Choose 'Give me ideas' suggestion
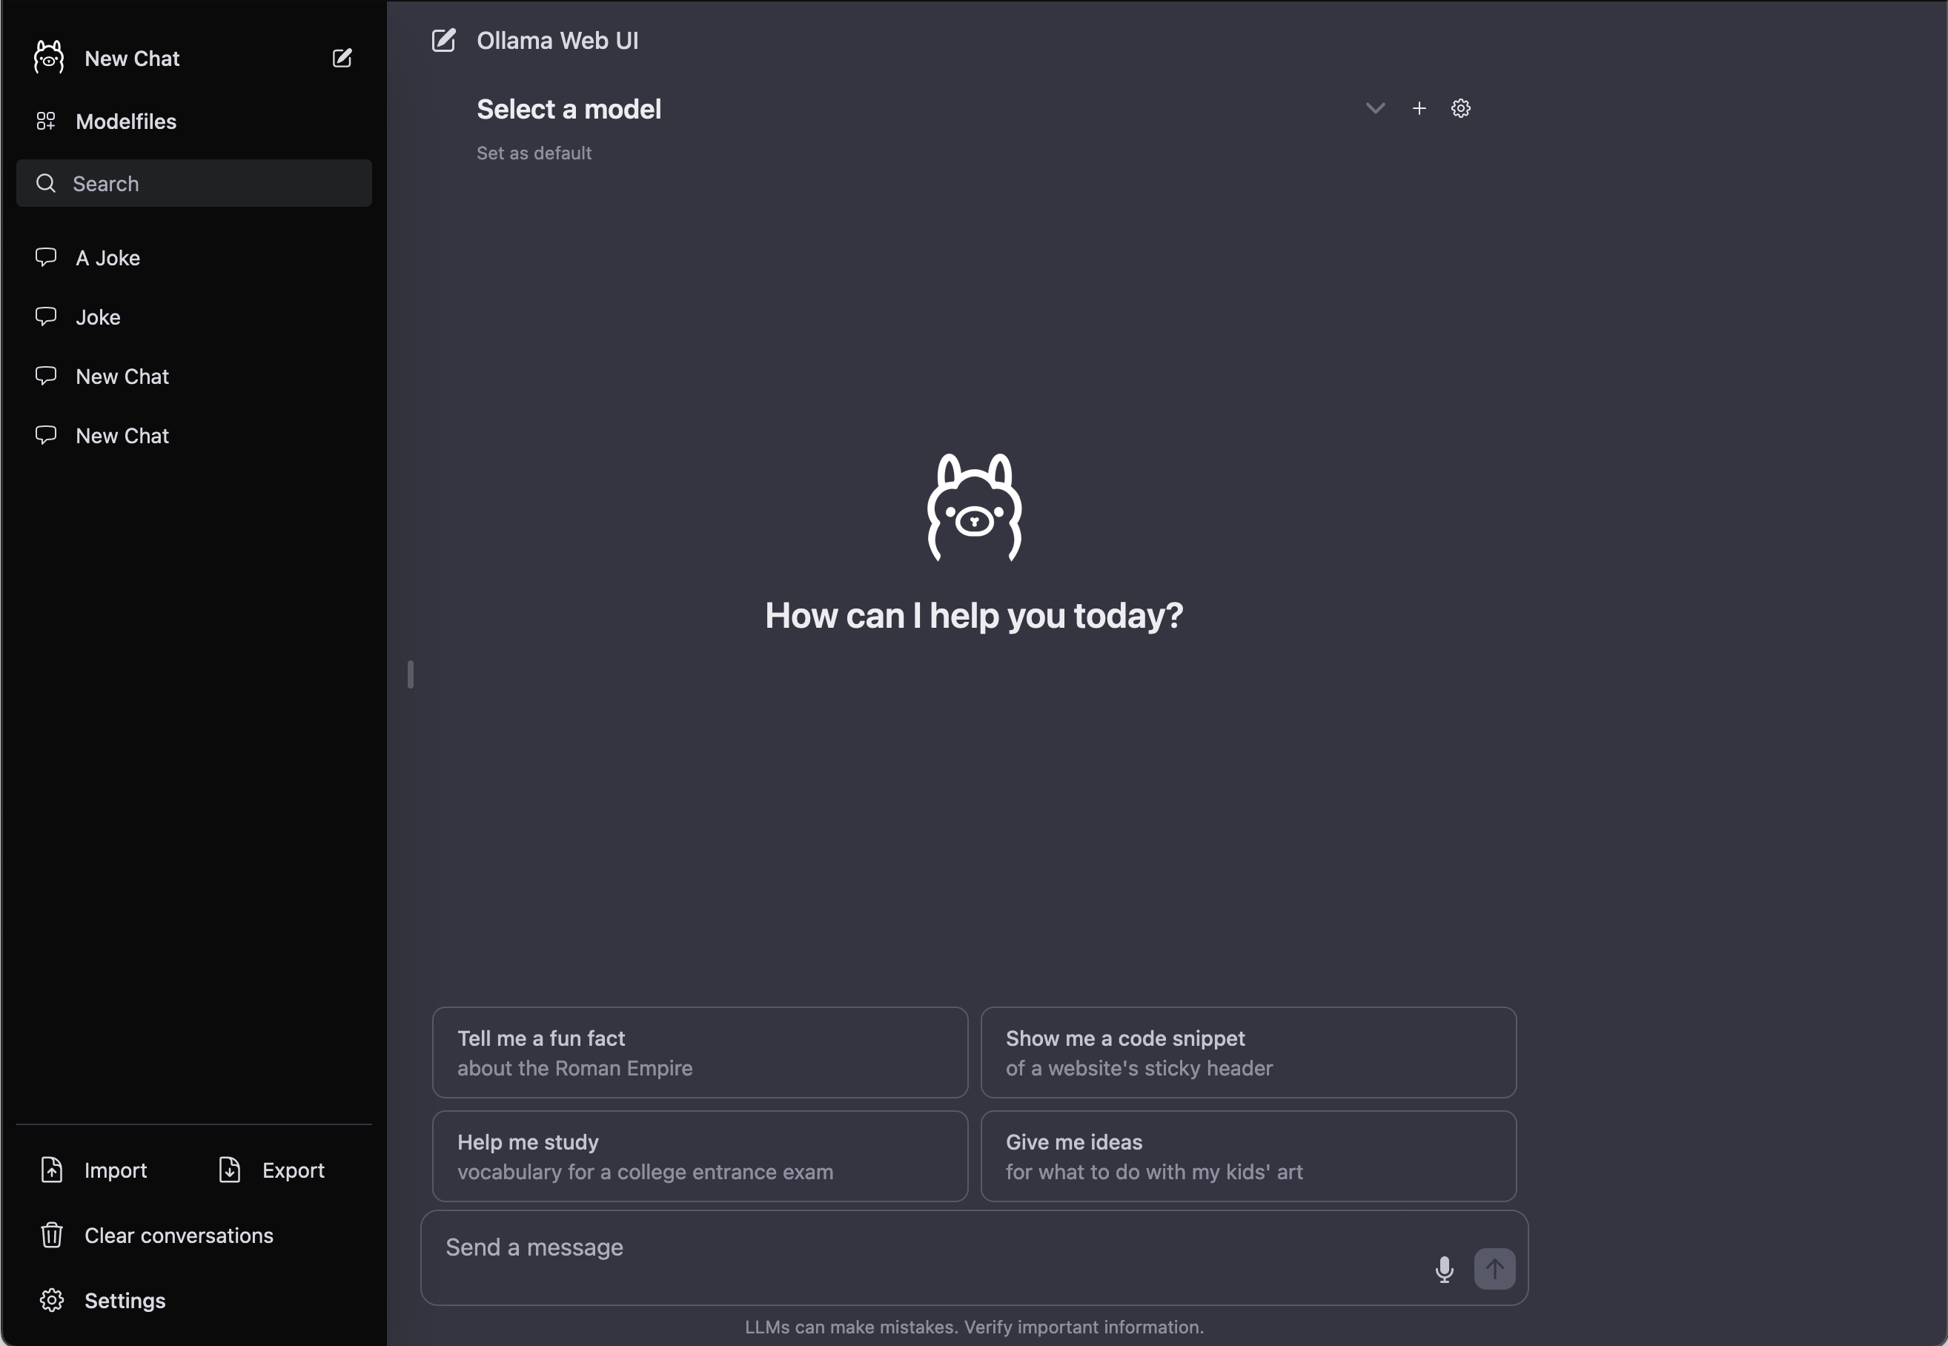This screenshot has height=1346, width=1948. [1249, 1156]
